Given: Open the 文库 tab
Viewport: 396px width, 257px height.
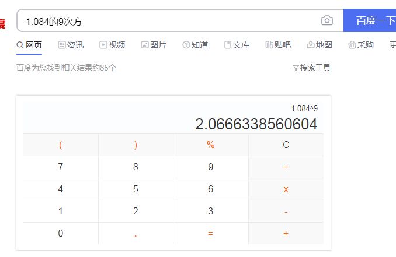Looking at the screenshot, I should (x=237, y=45).
